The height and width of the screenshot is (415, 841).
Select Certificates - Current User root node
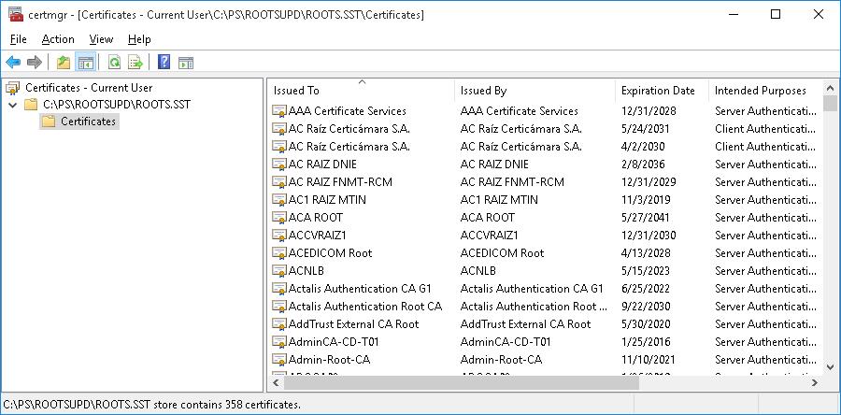(x=88, y=88)
